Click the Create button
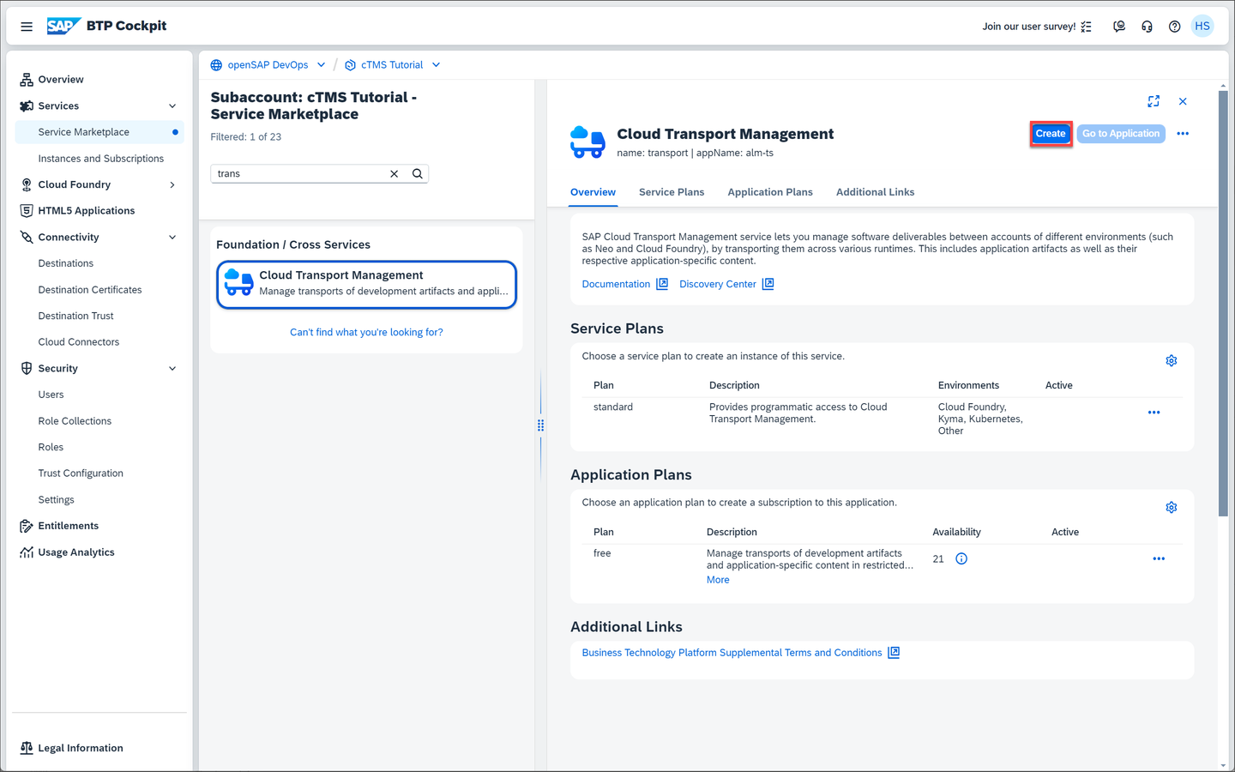The image size is (1235, 772). click(1051, 134)
